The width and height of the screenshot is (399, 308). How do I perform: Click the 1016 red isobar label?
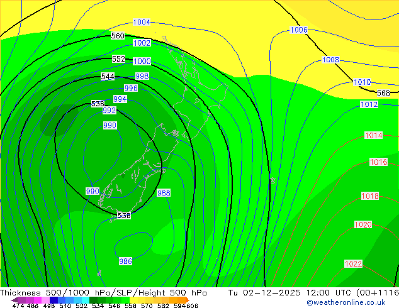pos(378,162)
